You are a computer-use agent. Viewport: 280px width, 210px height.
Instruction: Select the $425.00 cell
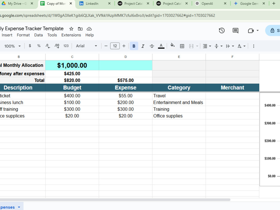click(x=72, y=74)
